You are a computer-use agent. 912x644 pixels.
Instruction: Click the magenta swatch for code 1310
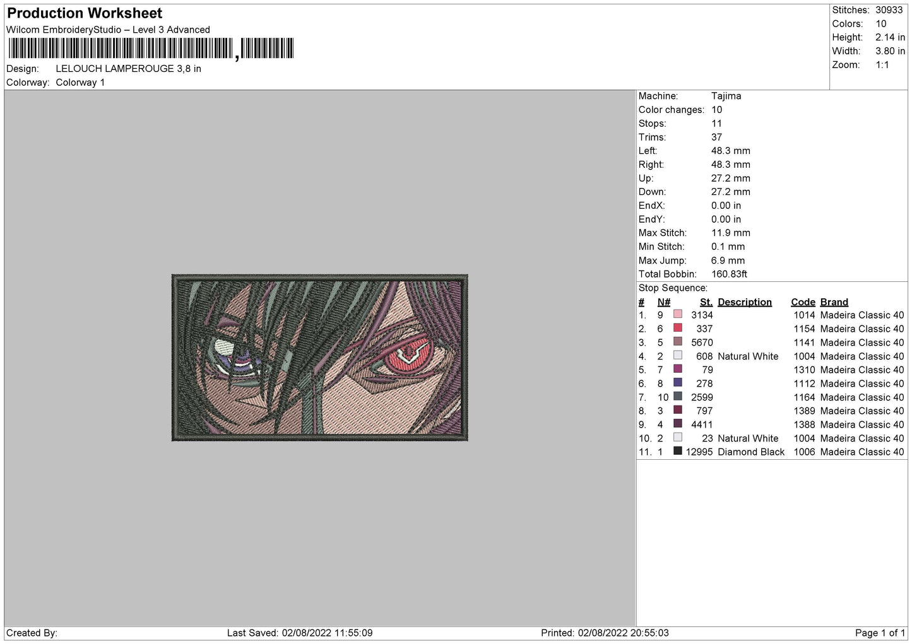[x=677, y=369]
